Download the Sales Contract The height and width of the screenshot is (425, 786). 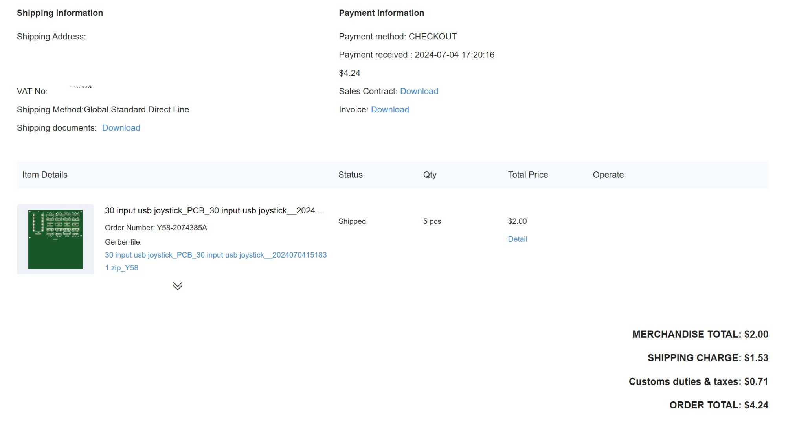419,91
